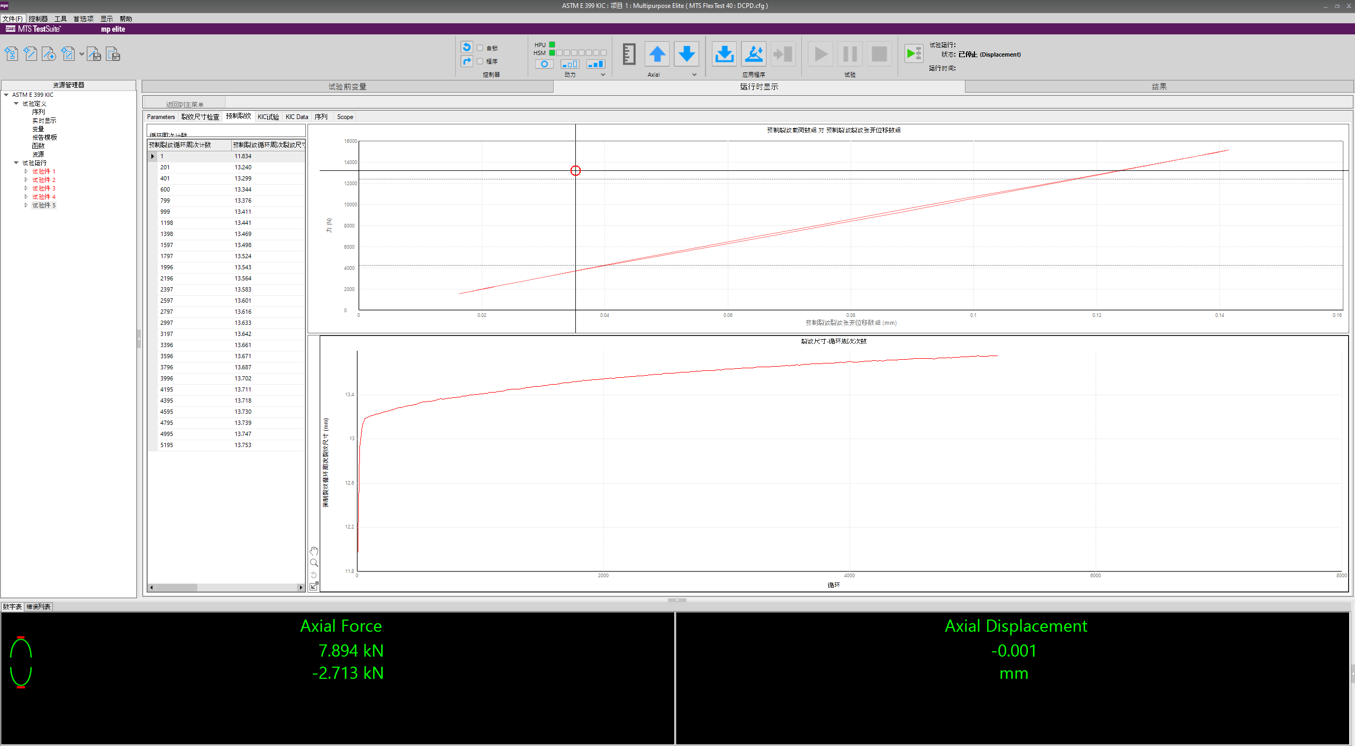This screenshot has height=746, width=1355.
Task: Expand the chart with the maximize icon
Action: coord(314,586)
